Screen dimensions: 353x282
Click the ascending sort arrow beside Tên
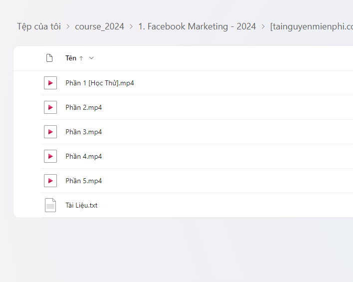(81, 58)
